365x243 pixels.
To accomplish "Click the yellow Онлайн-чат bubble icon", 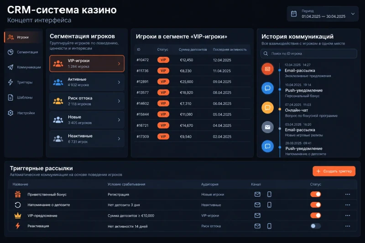I will click(x=267, y=108).
